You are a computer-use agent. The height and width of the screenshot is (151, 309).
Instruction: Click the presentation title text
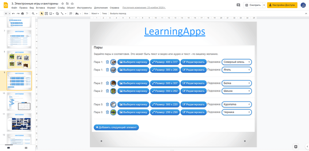(35, 3)
